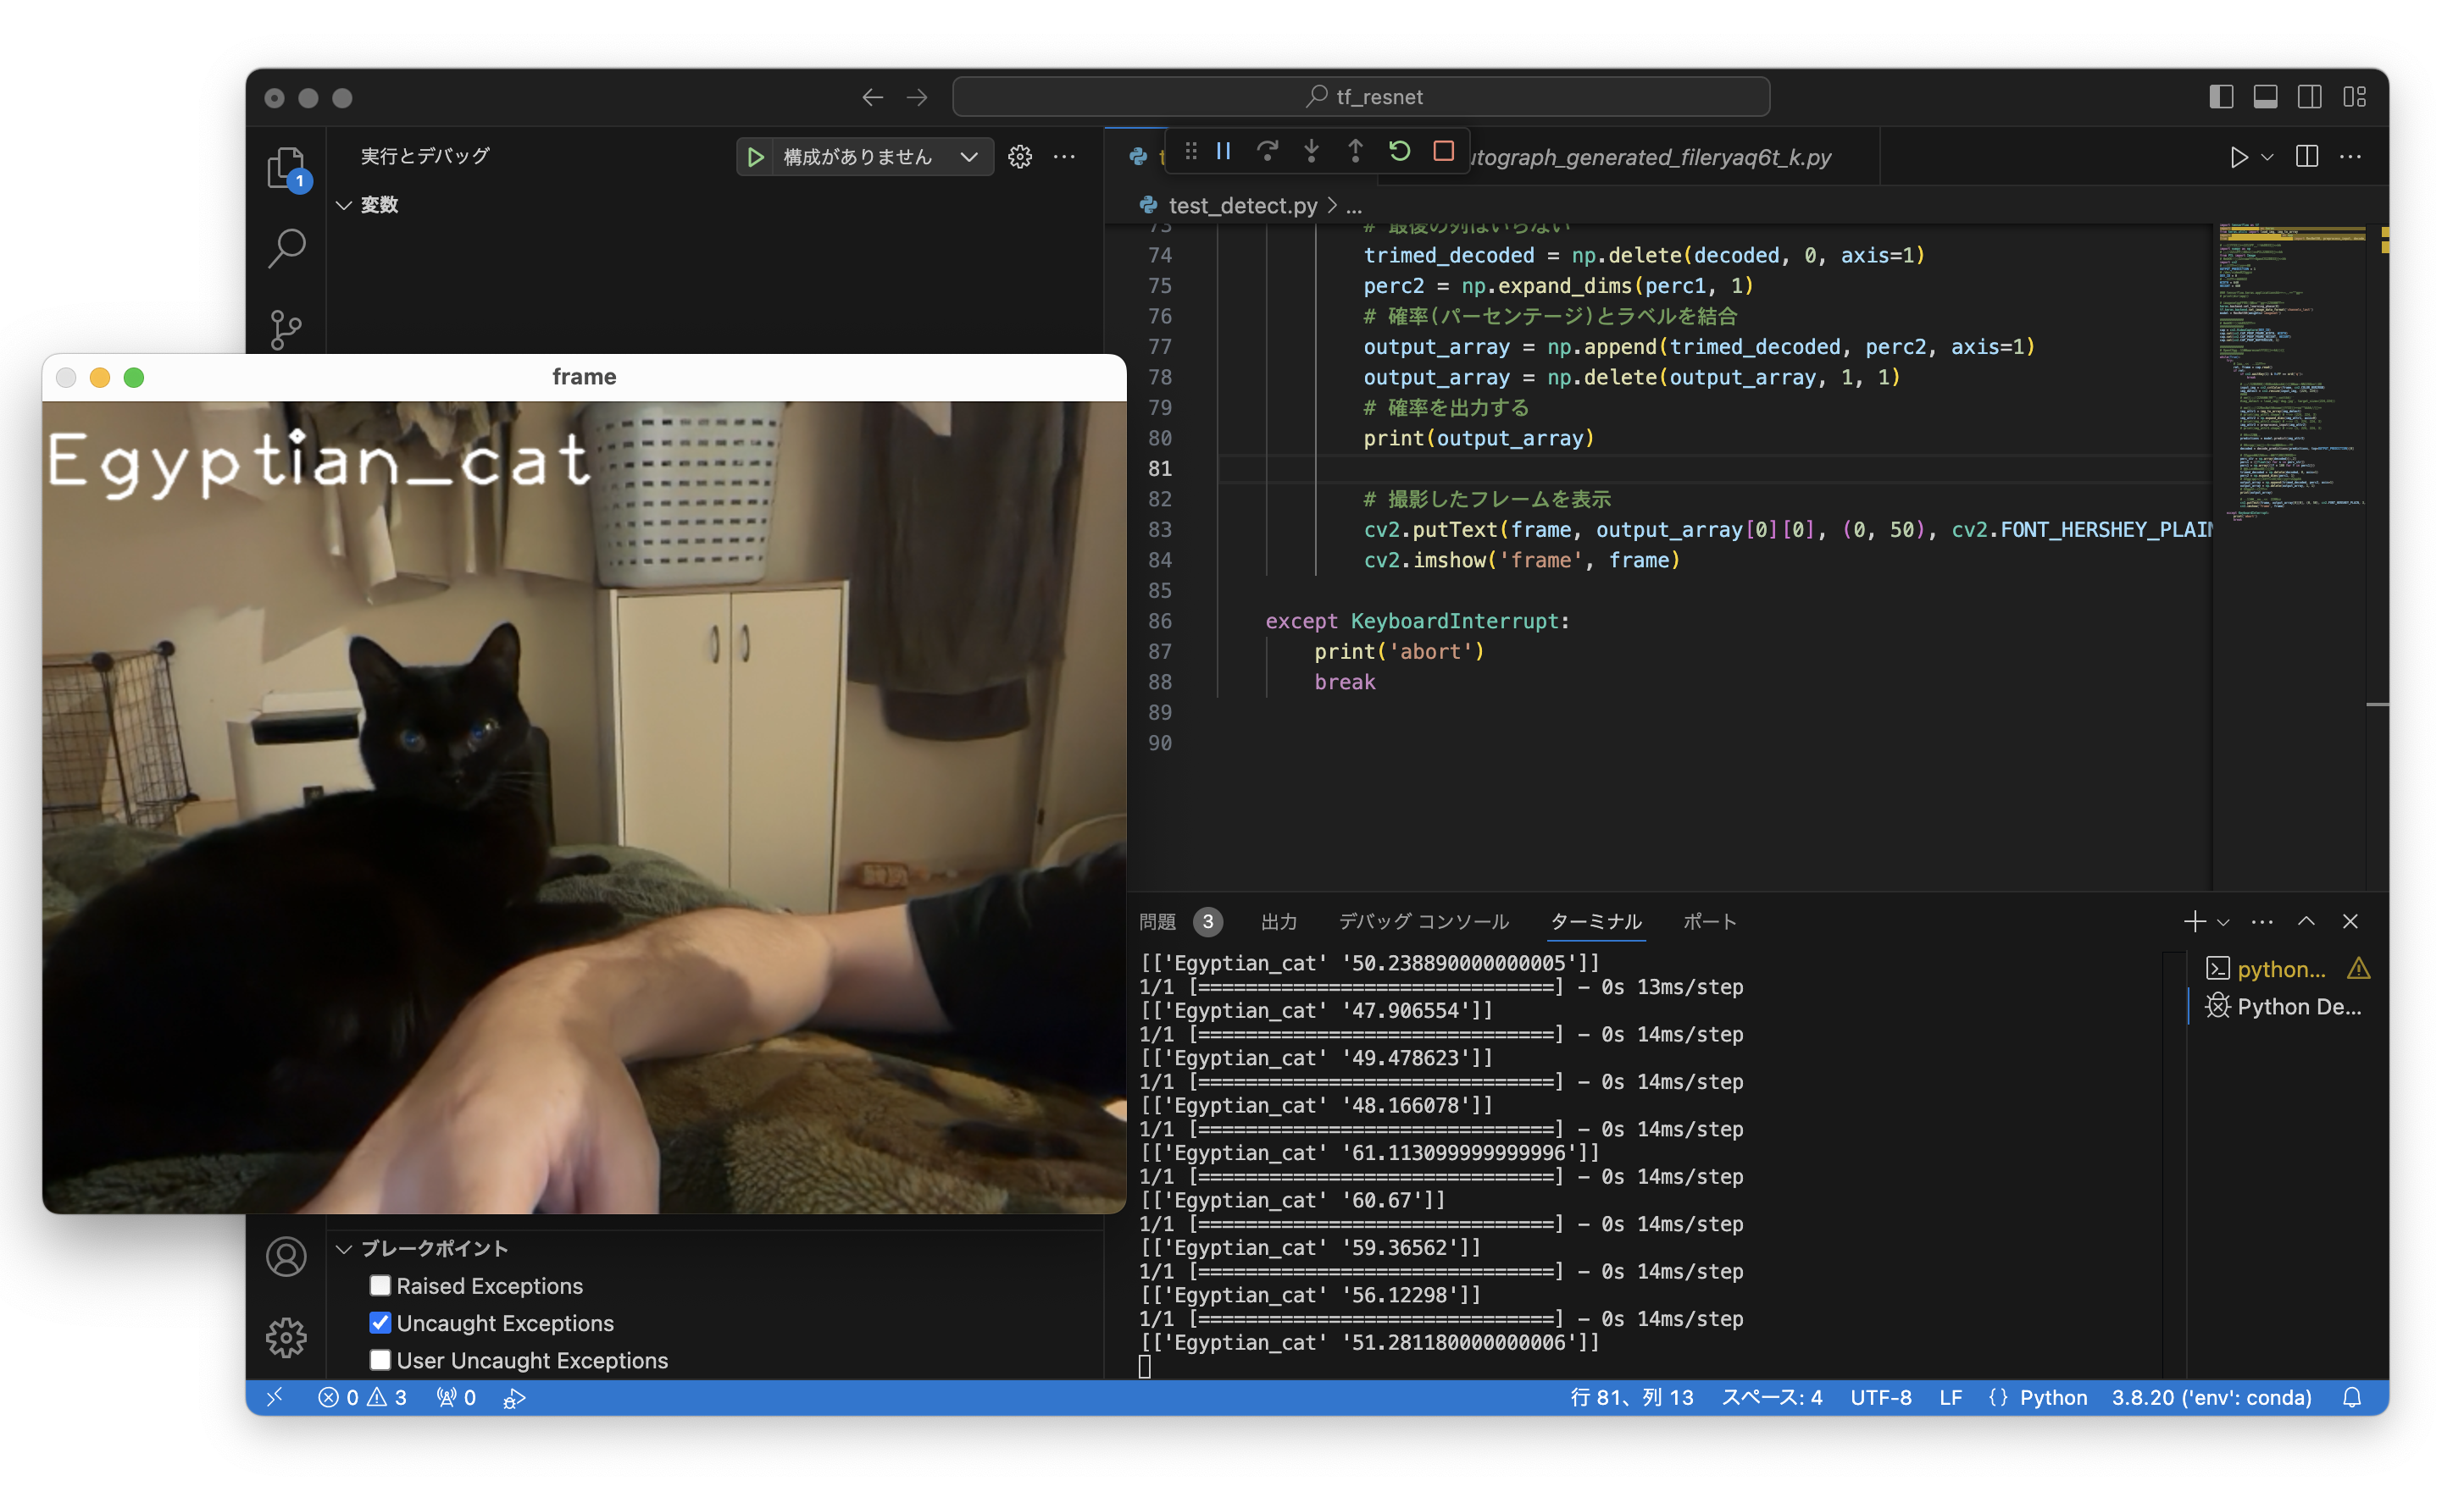Collapse the 変数 section
The width and height of the screenshot is (2464, 1492).
[x=344, y=205]
